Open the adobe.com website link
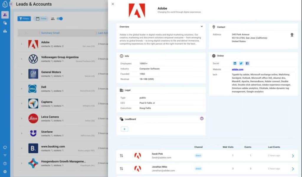302x177 pixels. 237,70
